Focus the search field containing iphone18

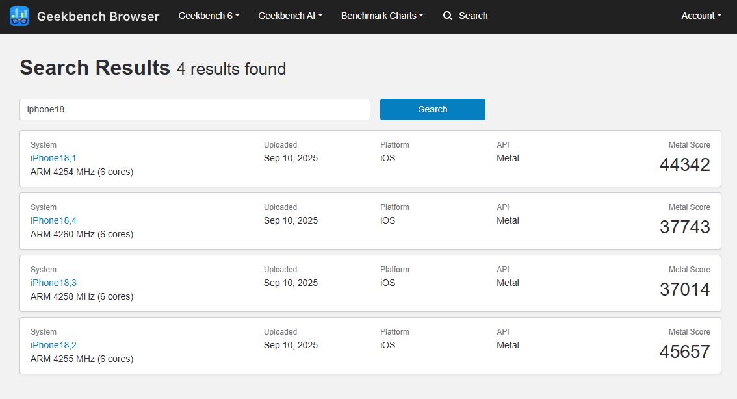tap(194, 109)
